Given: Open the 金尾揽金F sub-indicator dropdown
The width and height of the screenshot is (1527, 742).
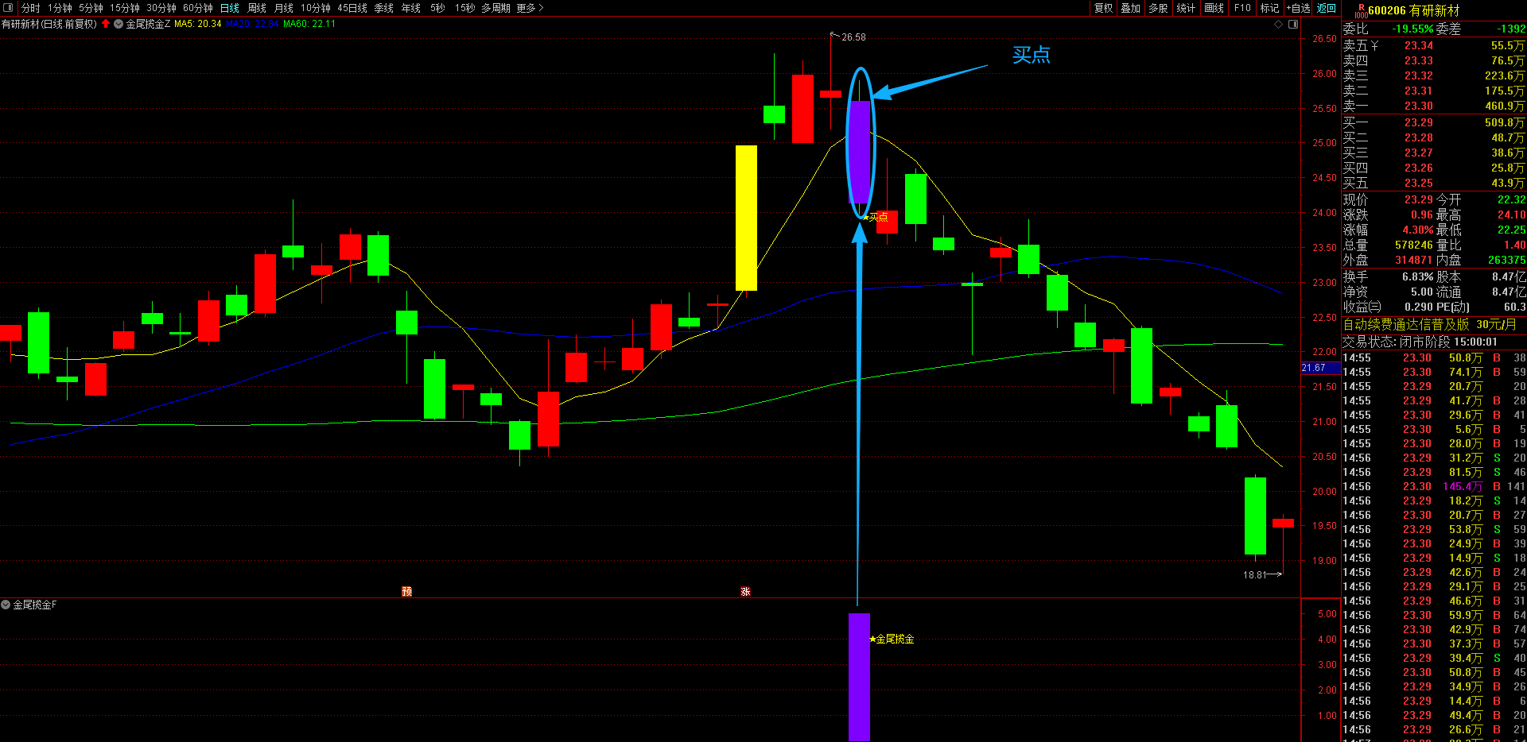Looking at the screenshot, I should coord(6,605).
